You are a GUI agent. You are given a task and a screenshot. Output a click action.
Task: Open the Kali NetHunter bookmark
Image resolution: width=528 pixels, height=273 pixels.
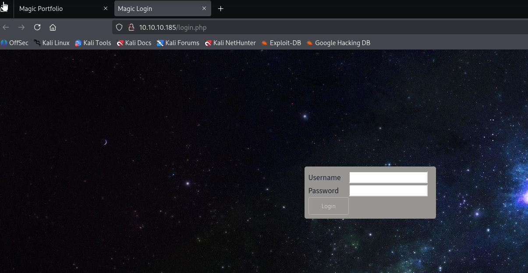230,43
